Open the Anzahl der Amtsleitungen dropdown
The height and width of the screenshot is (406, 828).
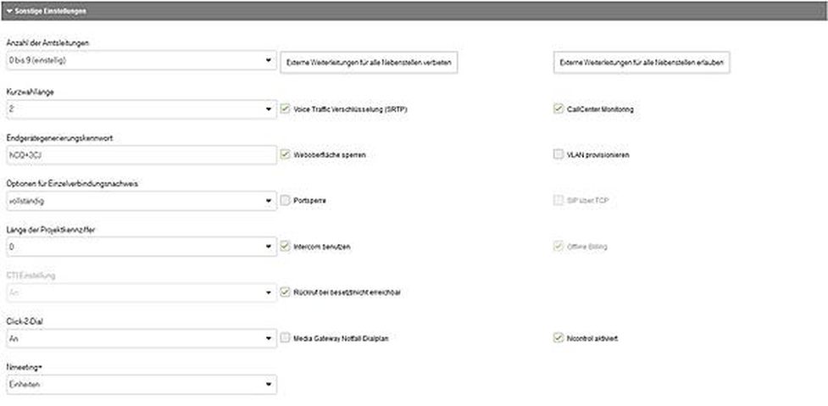[142, 61]
